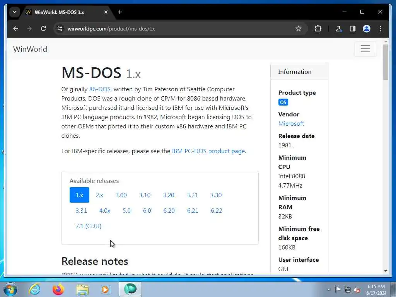The height and width of the screenshot is (297, 396).
Task: View site information icon in address bar
Action: coord(60,29)
